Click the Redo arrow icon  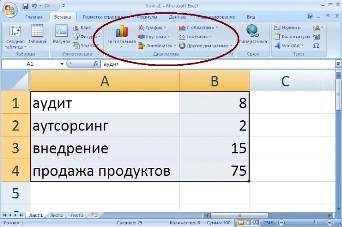[48, 6]
